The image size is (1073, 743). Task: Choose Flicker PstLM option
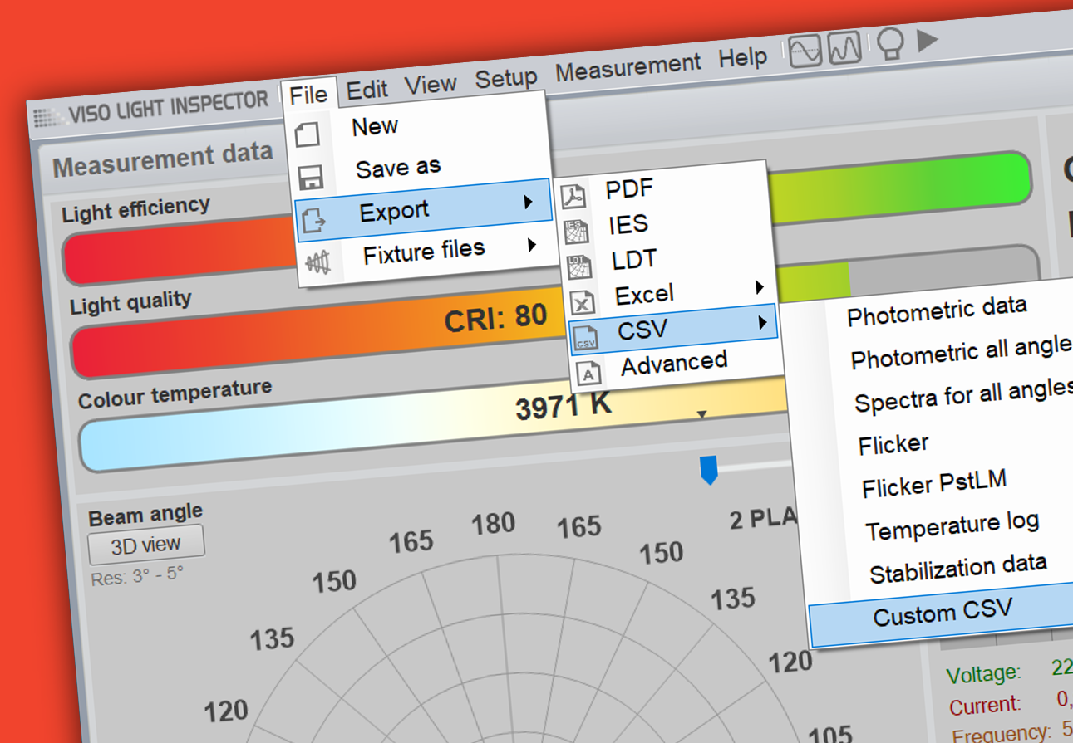pos(934,484)
